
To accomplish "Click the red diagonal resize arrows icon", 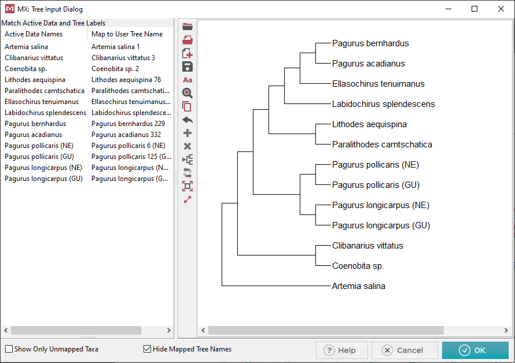I will point(187,199).
